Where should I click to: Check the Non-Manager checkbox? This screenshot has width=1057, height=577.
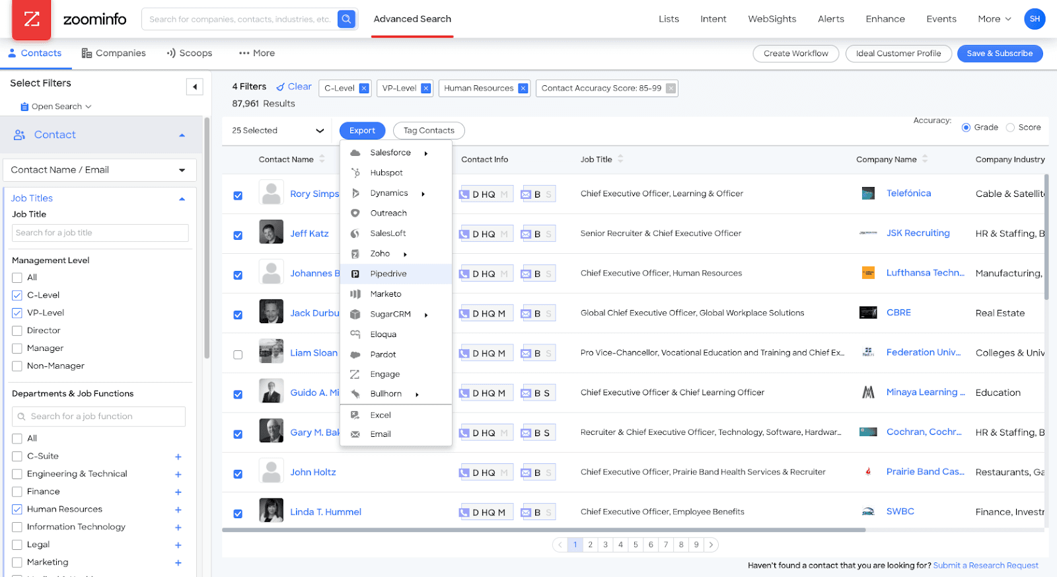click(x=17, y=366)
